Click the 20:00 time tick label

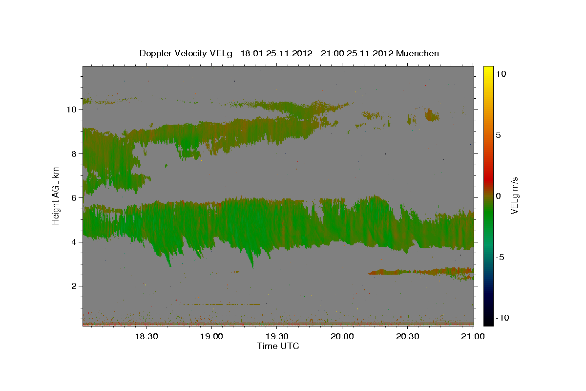[342, 336]
